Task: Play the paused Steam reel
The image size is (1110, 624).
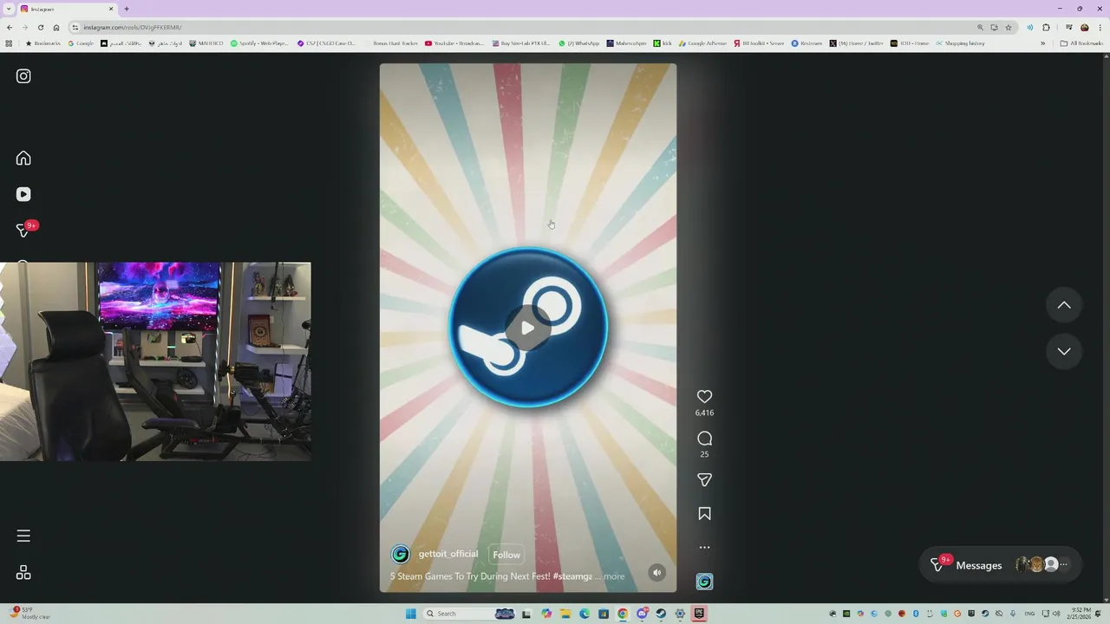Action: [527, 328]
